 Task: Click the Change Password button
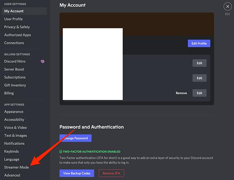coord(76,138)
